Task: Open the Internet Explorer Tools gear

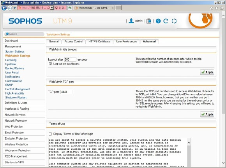Action: (222, 8)
